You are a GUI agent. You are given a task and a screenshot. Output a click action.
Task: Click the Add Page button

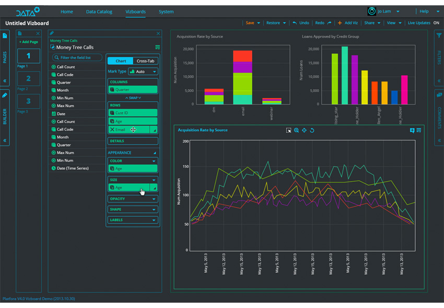tap(28, 42)
